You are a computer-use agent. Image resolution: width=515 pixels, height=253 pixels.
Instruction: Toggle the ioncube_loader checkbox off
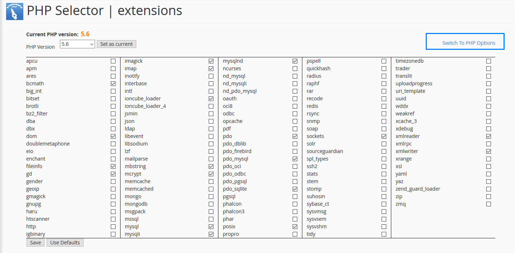tap(211, 99)
